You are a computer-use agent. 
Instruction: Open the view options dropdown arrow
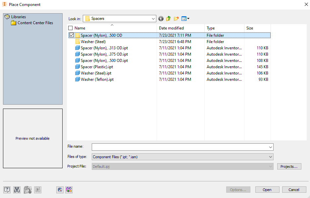coord(188,19)
